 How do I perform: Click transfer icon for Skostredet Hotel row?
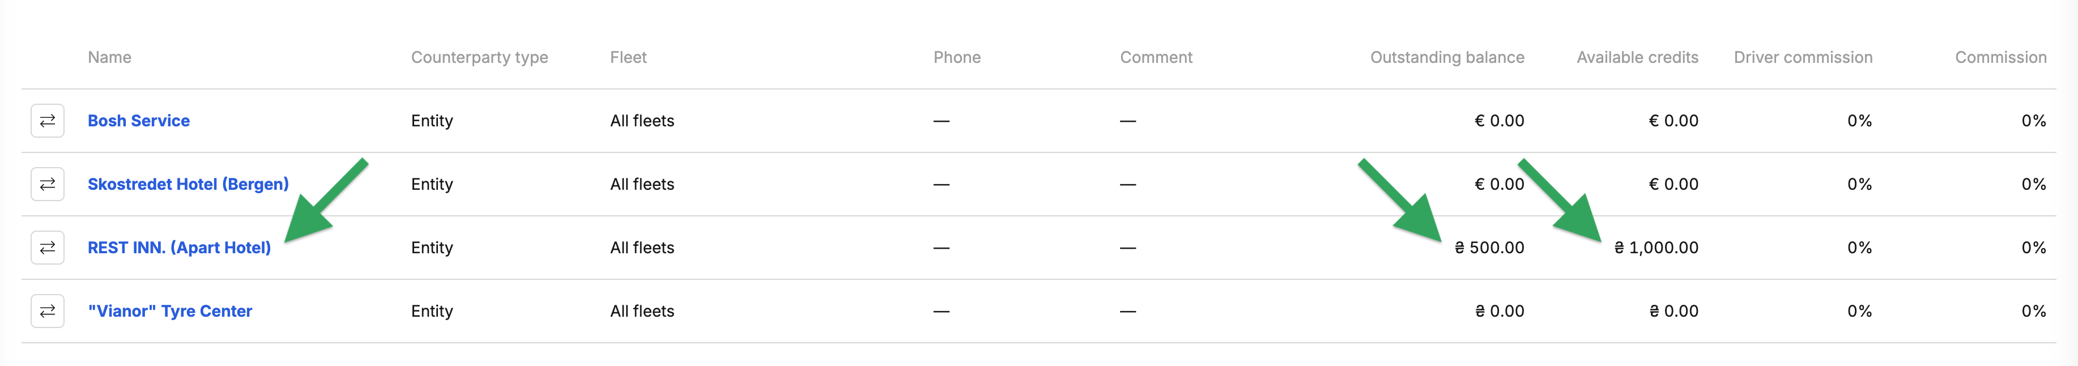pos(48,184)
